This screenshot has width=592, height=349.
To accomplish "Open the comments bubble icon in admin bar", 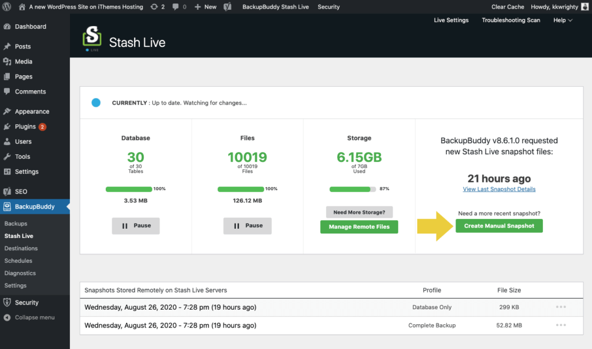I will 176,7.
